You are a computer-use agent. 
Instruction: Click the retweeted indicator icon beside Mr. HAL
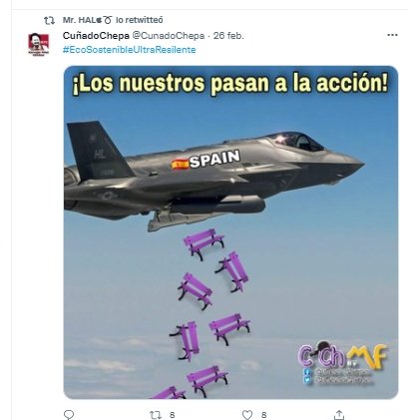(x=50, y=21)
